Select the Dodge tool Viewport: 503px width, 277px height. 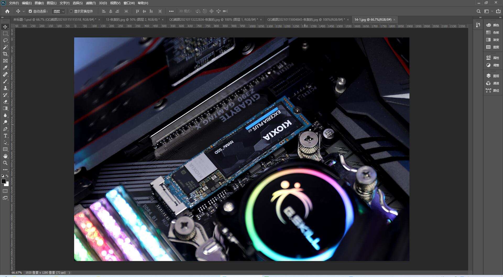pyautogui.click(x=5, y=122)
